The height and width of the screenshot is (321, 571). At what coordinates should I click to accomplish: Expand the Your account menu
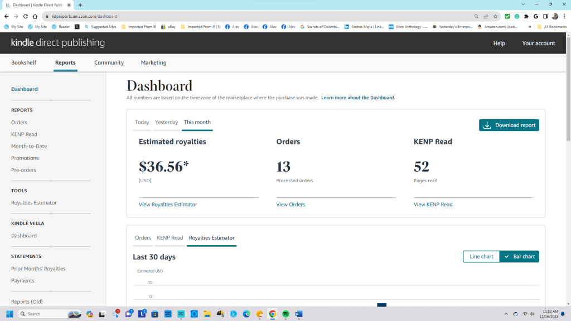tap(538, 43)
